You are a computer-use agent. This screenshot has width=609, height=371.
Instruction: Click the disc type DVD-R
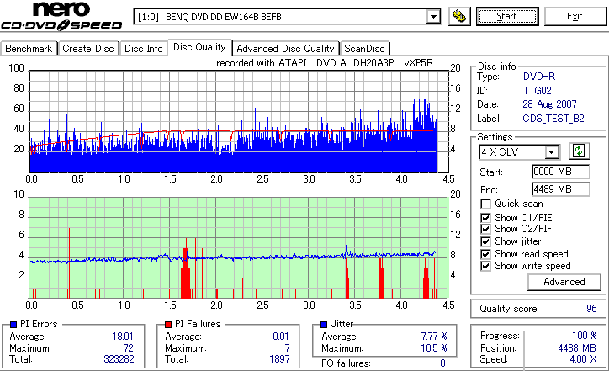pyautogui.click(x=539, y=77)
